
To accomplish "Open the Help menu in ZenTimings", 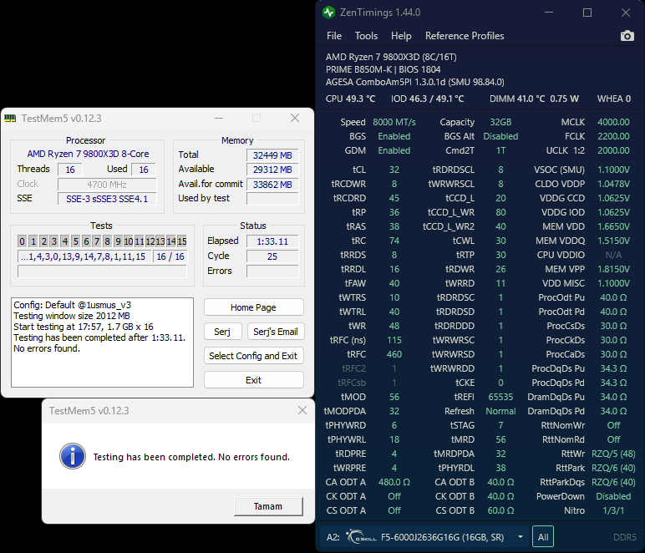I will [401, 36].
